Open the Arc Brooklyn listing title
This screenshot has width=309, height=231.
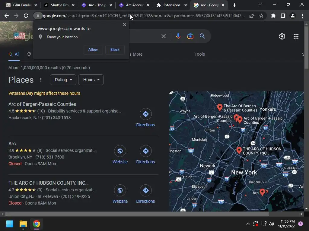[x=12, y=143]
